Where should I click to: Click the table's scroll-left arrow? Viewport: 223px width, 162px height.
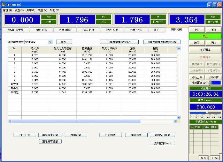pyautogui.click(x=10, y=121)
